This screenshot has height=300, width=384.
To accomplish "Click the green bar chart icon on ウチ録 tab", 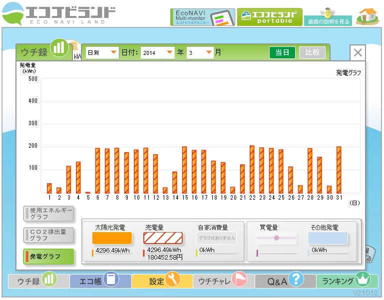I will pyautogui.click(x=49, y=279).
